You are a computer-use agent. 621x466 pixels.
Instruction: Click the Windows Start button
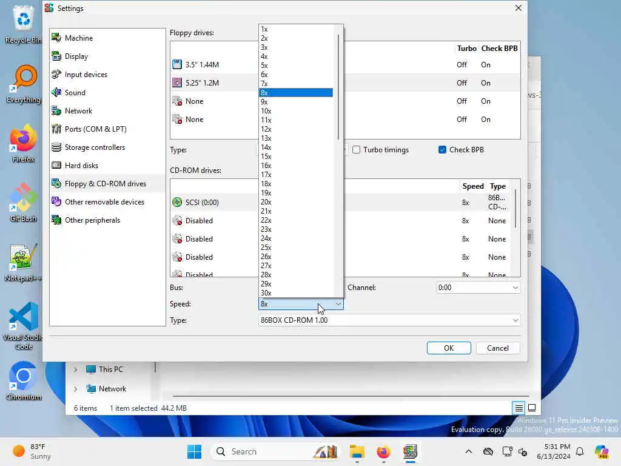(194, 451)
